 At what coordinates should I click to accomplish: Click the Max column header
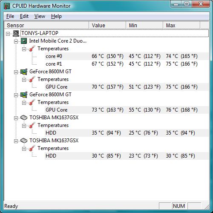pos(181,25)
